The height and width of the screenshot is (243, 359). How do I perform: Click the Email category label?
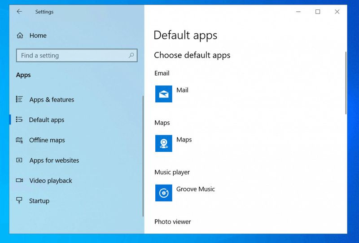point(162,73)
